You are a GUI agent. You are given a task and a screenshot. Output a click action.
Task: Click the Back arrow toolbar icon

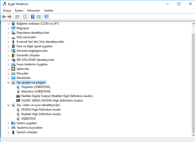coord(4,17)
